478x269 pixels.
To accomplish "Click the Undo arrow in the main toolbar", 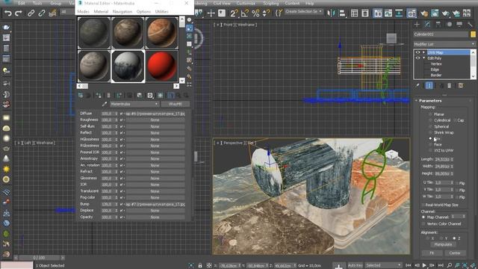I will [x=8, y=13].
